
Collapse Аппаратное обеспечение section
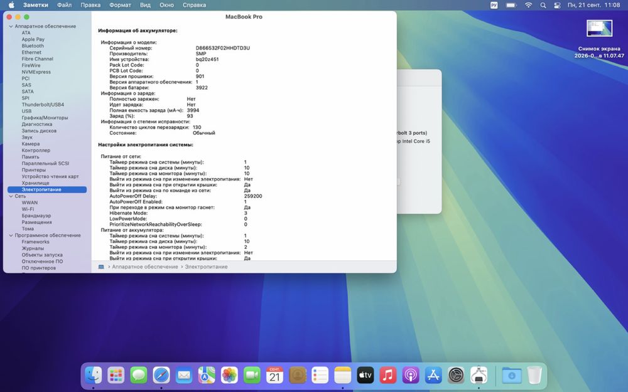(x=11, y=26)
